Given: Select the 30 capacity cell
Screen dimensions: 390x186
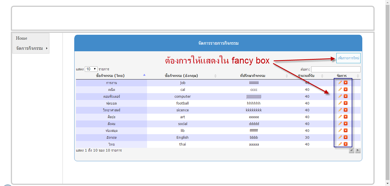Looking at the screenshot, I should pos(307,138).
